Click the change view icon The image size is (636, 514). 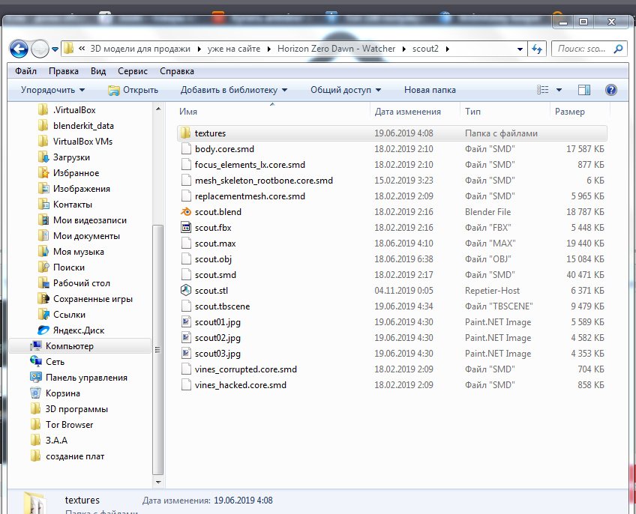tap(543, 90)
